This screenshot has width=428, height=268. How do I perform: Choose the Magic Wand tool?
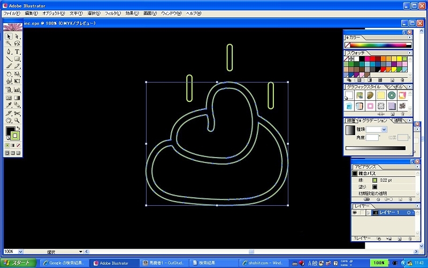coord(9,44)
